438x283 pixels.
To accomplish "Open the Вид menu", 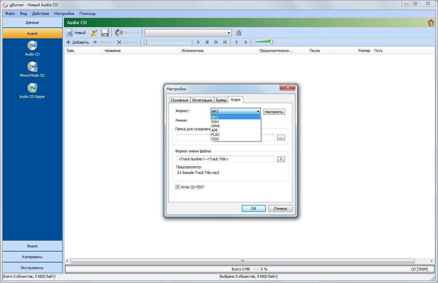I will [23, 14].
